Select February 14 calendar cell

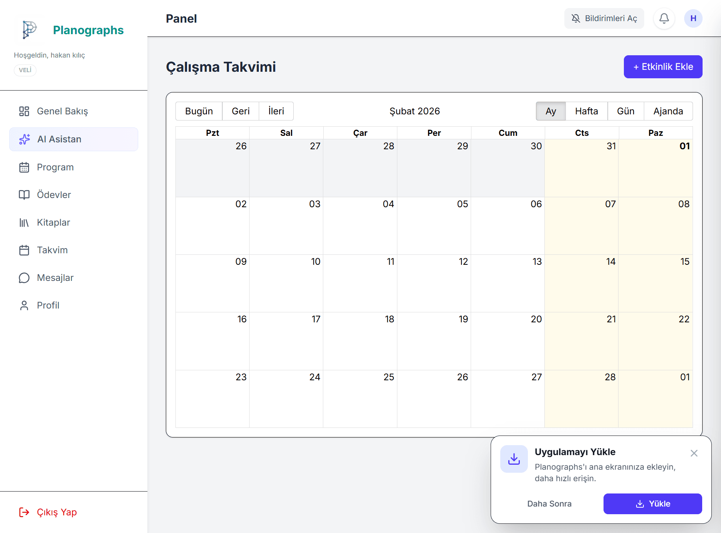click(x=581, y=284)
